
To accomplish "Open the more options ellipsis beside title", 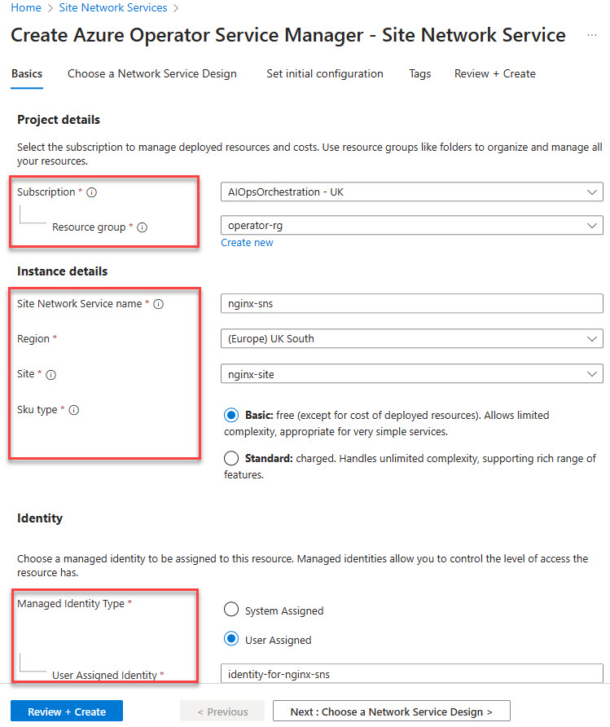I will (591, 36).
